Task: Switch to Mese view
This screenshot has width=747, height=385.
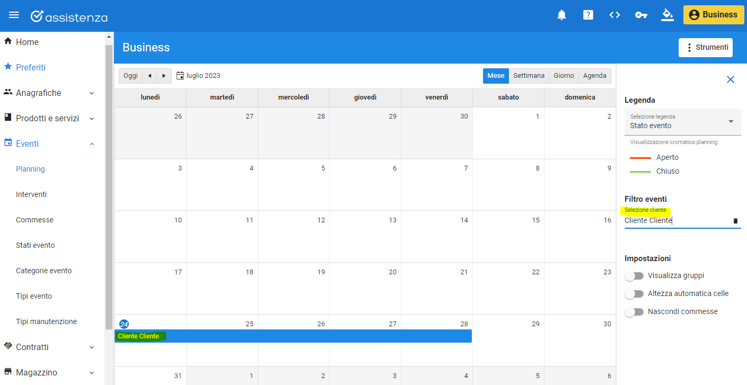Action: tap(496, 76)
